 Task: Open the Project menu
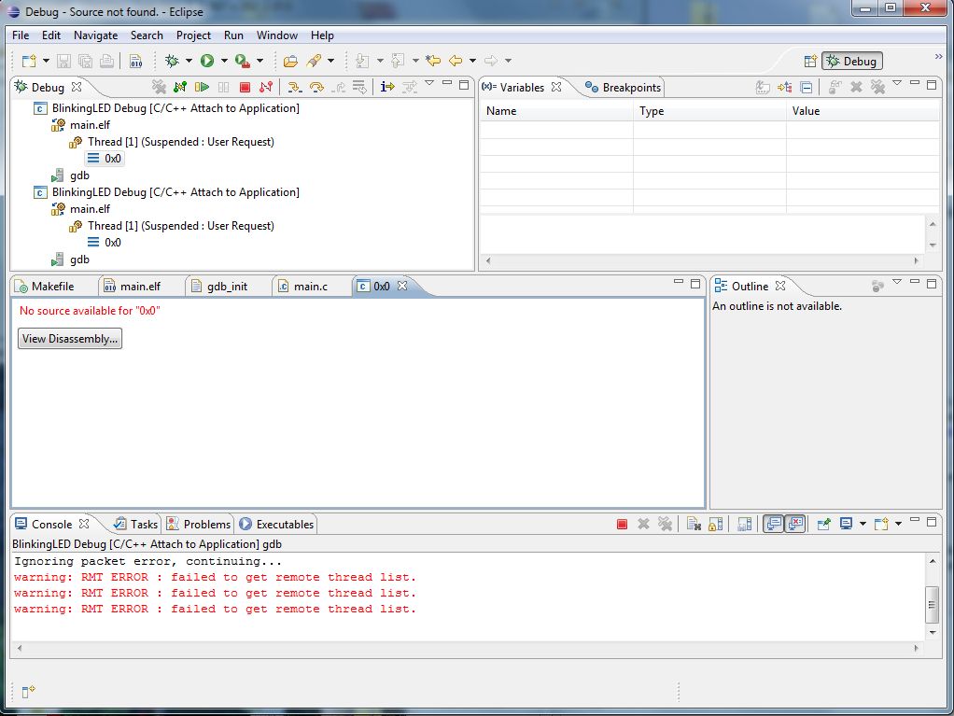pos(193,35)
